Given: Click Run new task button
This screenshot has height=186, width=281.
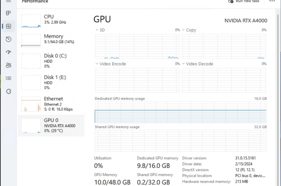Looking at the screenshot, I should (244, 1).
